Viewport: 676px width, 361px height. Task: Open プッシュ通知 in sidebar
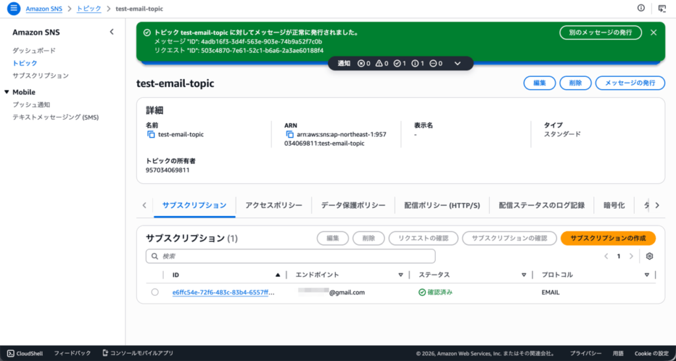pos(32,105)
